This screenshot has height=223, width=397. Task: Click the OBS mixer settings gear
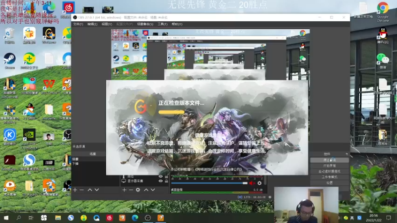[x=260, y=183]
